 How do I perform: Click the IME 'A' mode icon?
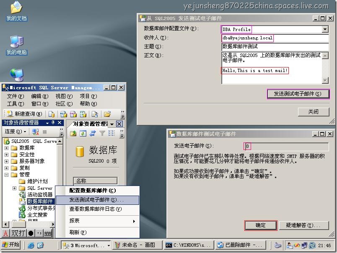click(x=5, y=233)
